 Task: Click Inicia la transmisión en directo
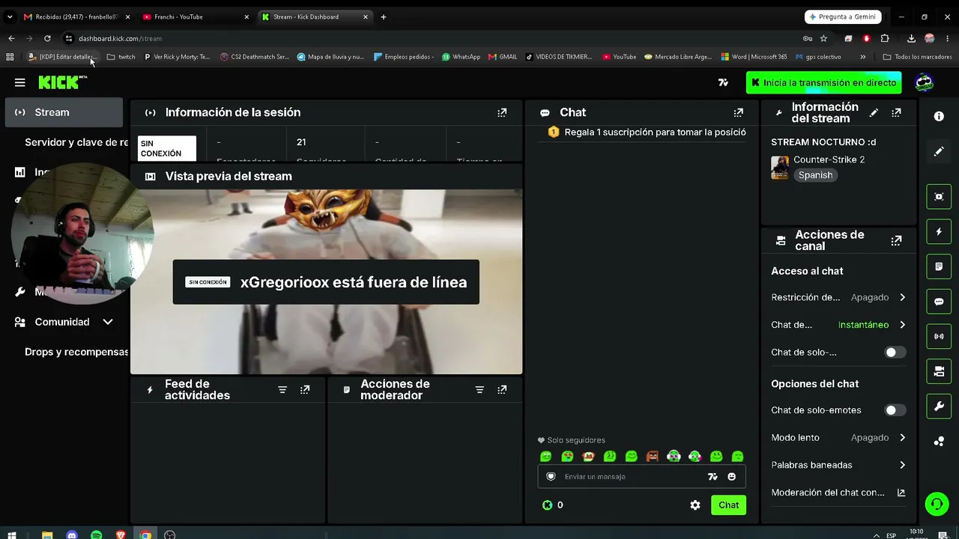tap(823, 82)
